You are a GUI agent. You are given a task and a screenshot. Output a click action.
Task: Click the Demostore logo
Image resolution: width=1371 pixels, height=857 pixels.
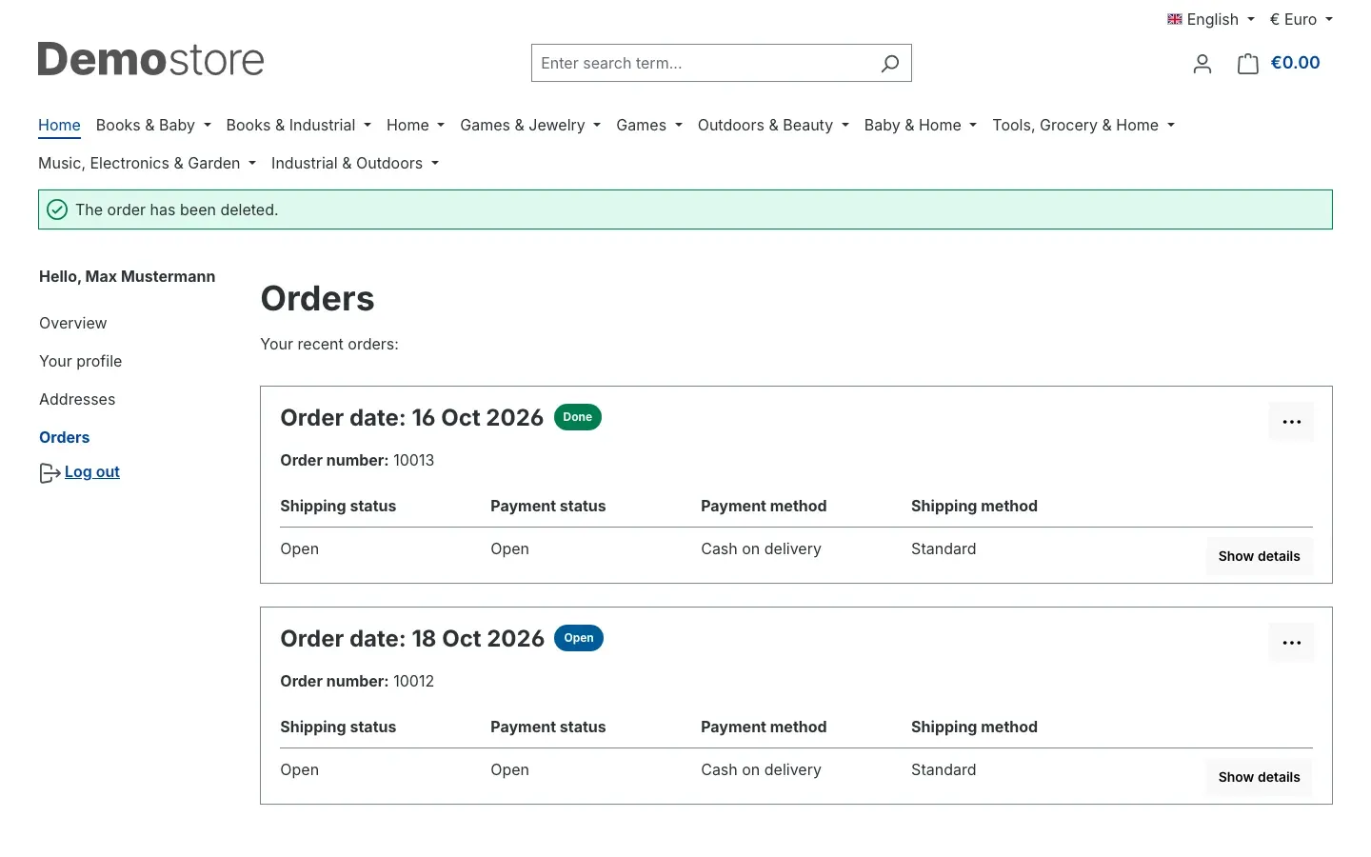(x=150, y=59)
